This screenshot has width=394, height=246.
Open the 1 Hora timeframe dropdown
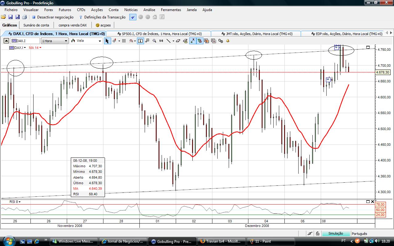coord(55,41)
